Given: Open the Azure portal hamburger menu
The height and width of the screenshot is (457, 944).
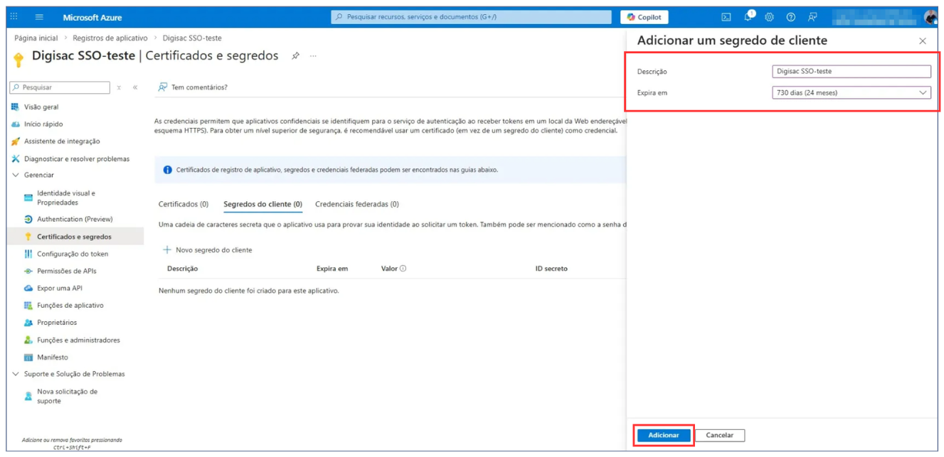Looking at the screenshot, I should [39, 17].
